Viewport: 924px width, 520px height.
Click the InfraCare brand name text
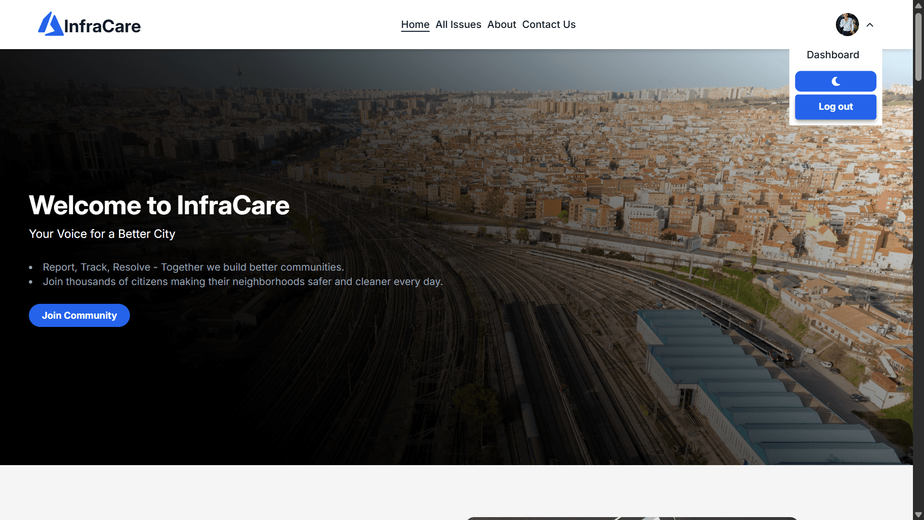point(102,26)
